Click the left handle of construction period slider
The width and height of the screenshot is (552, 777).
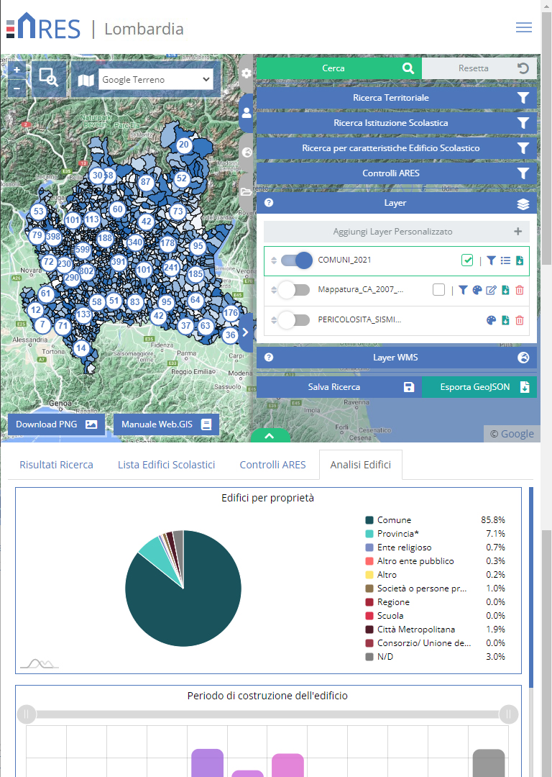(27, 714)
